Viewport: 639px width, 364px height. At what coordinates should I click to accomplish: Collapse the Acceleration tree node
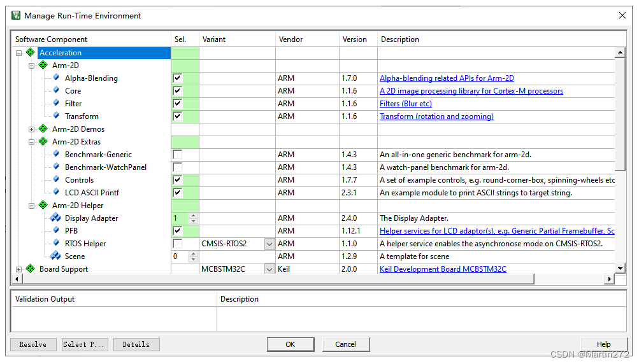pyautogui.click(x=18, y=53)
